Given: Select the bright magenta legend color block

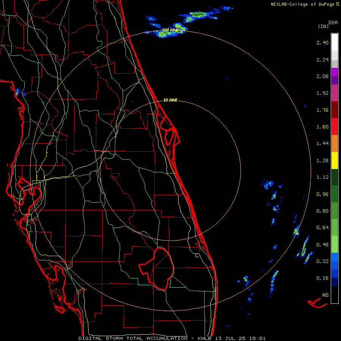Looking at the screenshot, I should click(x=335, y=72).
